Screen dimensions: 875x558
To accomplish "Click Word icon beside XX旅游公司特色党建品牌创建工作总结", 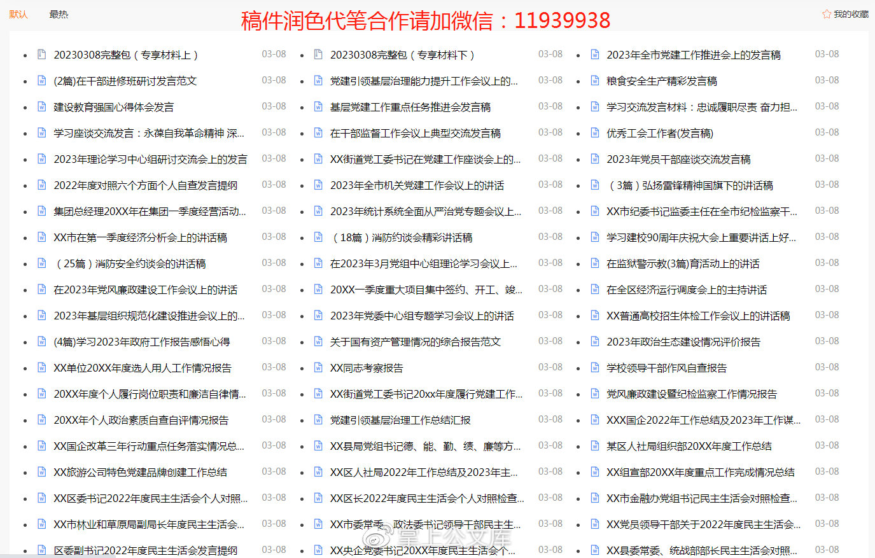I will coord(41,472).
